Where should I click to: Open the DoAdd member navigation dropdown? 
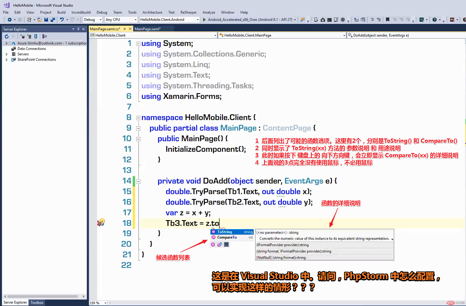click(x=407, y=35)
